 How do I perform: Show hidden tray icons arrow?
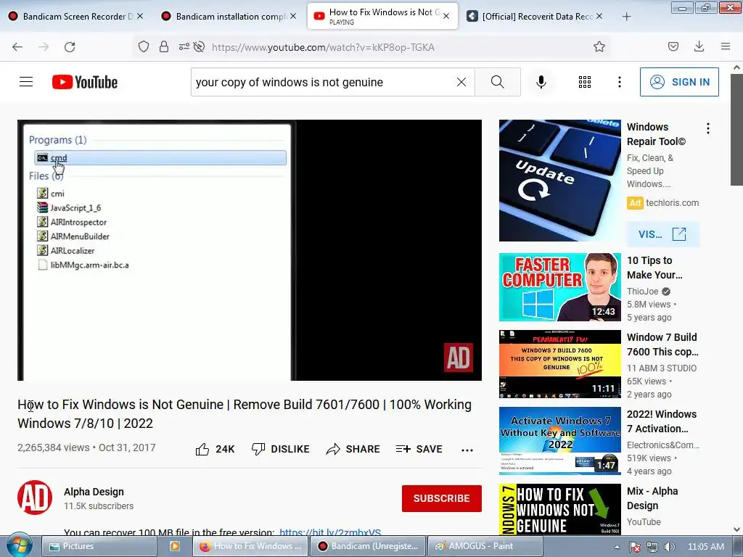tap(617, 547)
